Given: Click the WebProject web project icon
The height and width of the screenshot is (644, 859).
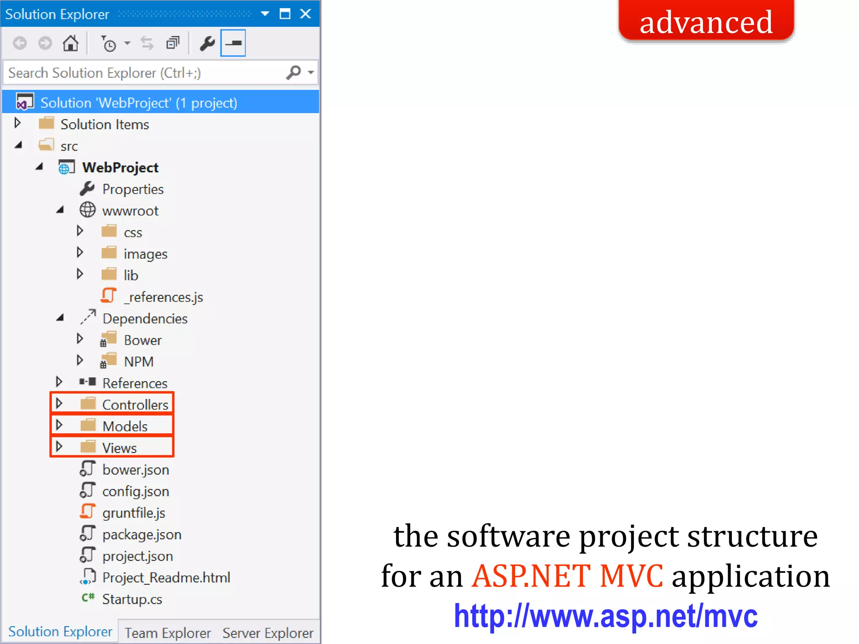Looking at the screenshot, I should [x=67, y=167].
